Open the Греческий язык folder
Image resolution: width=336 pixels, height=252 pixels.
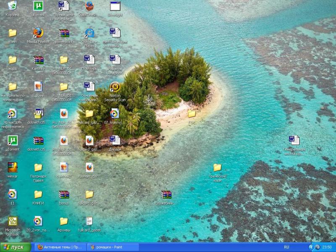[x=217, y=168]
